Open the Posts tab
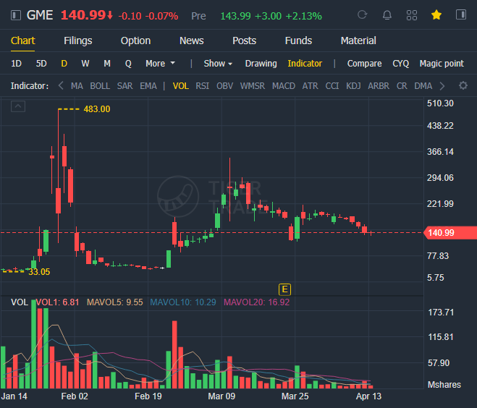Screen dimensions: 477x408 tap(244, 41)
